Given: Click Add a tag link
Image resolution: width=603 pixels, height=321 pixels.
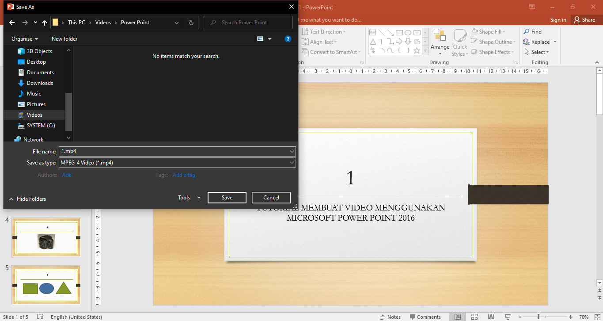Looking at the screenshot, I should point(184,175).
